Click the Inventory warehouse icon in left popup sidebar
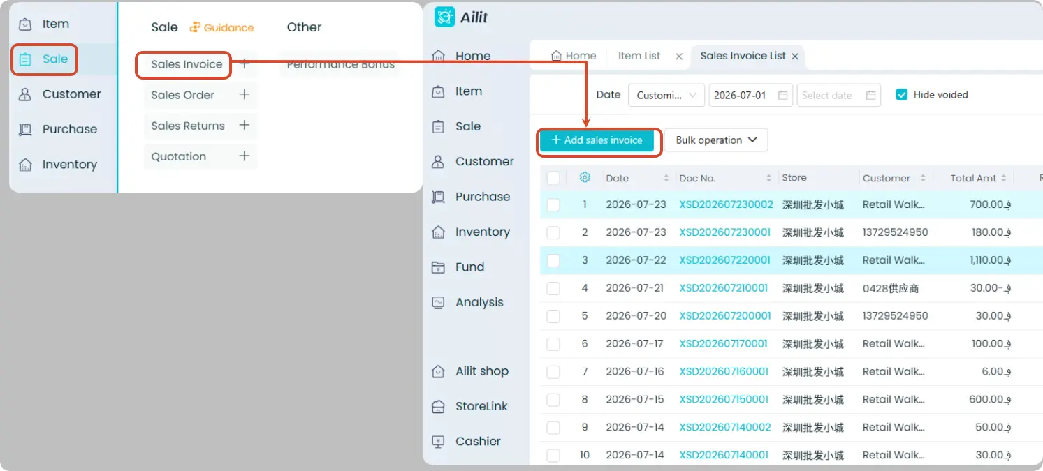The width and height of the screenshot is (1043, 471). 25,165
